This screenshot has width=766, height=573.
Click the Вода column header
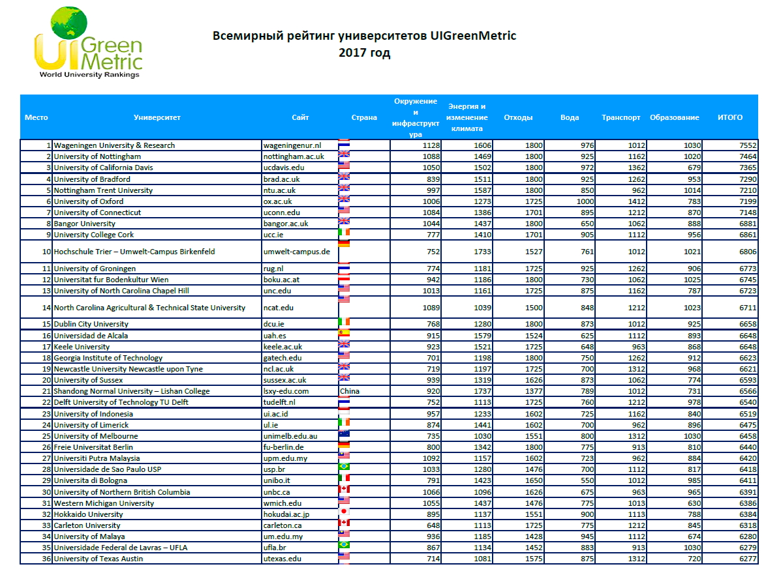(x=570, y=117)
